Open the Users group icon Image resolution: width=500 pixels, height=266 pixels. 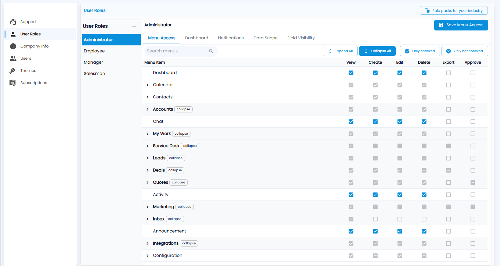point(13,59)
